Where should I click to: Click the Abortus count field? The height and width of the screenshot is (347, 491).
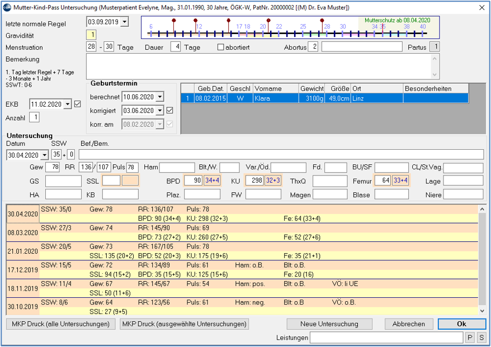tap(313, 47)
